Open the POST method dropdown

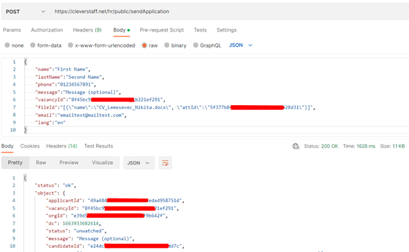[x=25, y=12]
